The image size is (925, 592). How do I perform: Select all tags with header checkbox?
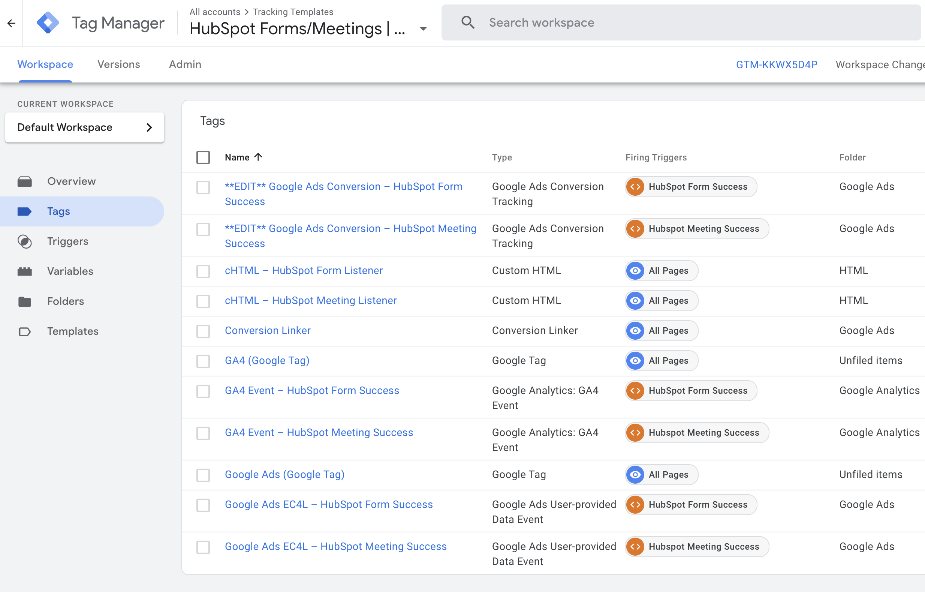click(203, 157)
